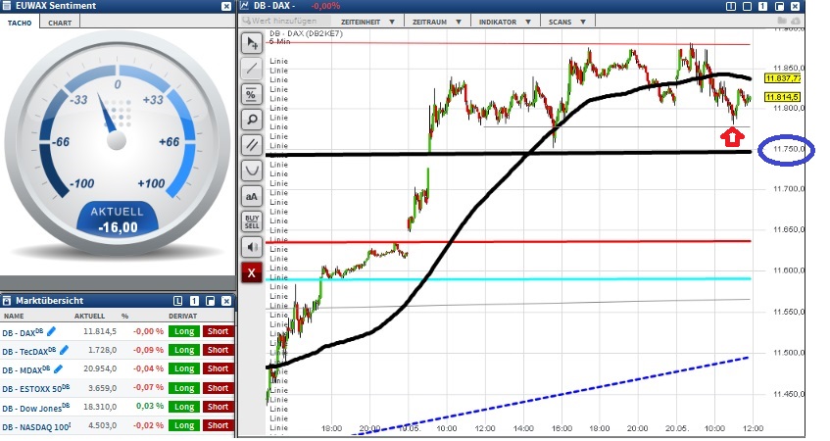This screenshot has height=441, width=830.
Task: Click the chart icon left of DB - DAX title
Action: [x=244, y=6]
